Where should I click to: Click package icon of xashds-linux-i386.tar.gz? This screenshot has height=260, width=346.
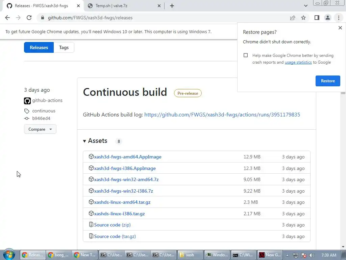click(x=91, y=213)
